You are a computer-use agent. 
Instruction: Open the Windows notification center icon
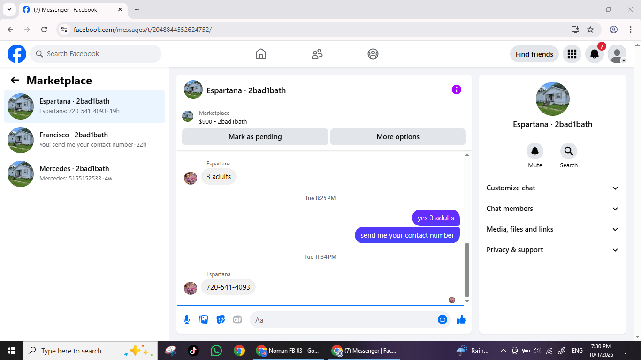625,351
